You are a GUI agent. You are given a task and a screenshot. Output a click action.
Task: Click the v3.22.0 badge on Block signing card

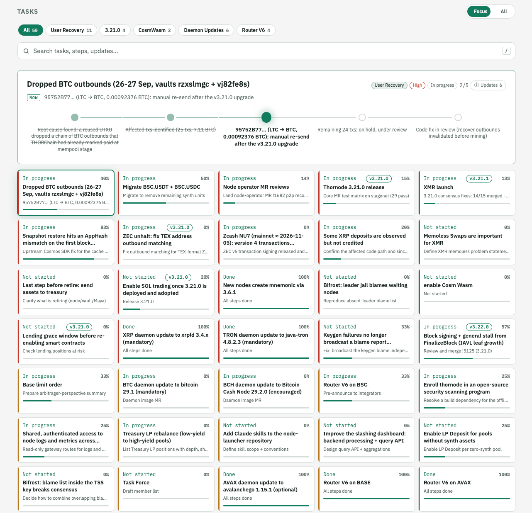[479, 327]
